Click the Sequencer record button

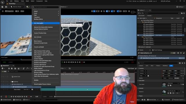tap(6, 96)
